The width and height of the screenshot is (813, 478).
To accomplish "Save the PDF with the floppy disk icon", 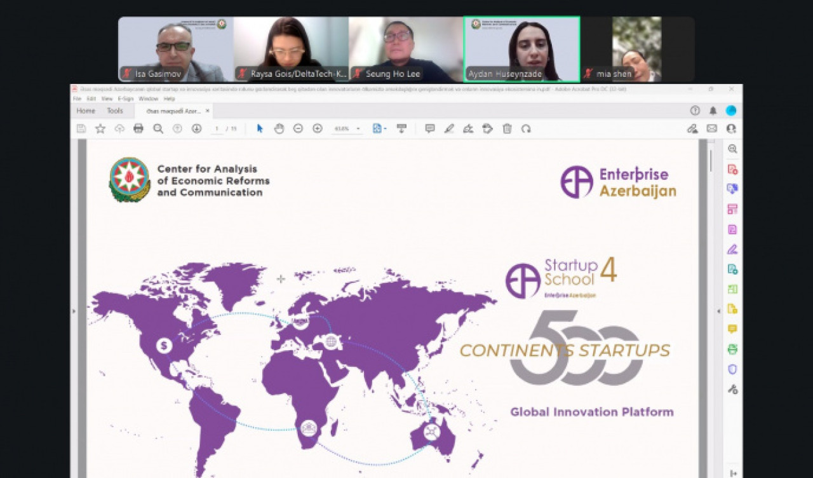I will (x=81, y=128).
